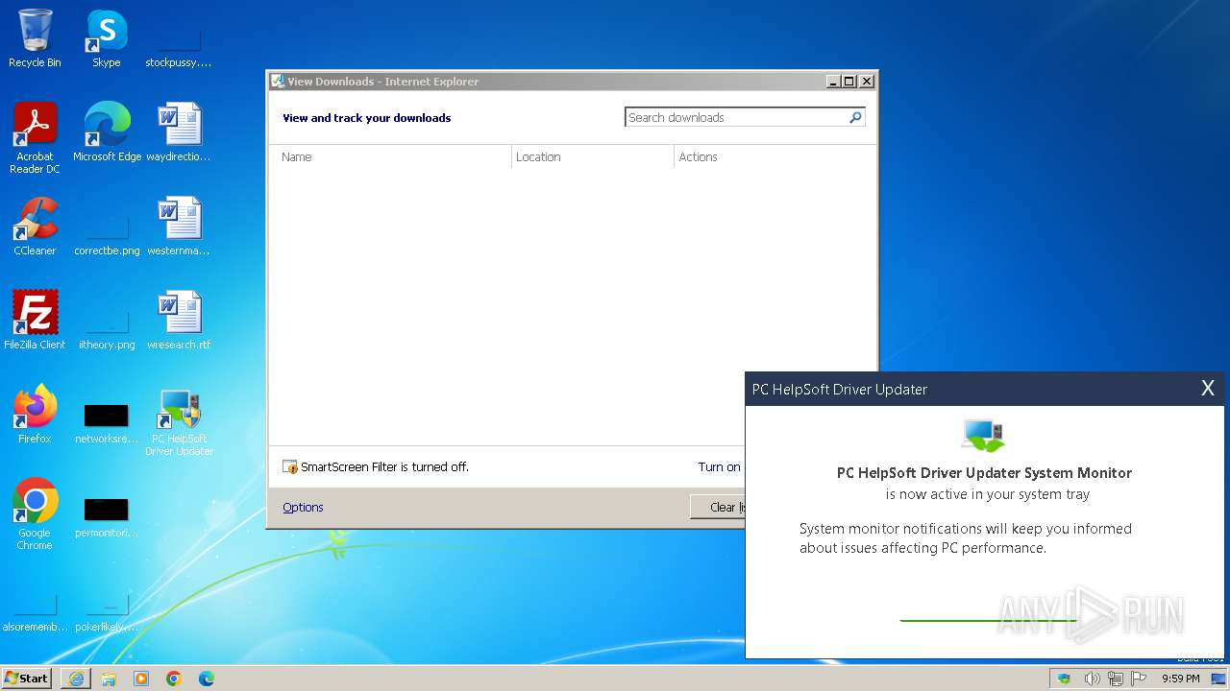This screenshot has height=691, width=1230.
Task: Open the Action Center flag icon
Action: 1139,679
